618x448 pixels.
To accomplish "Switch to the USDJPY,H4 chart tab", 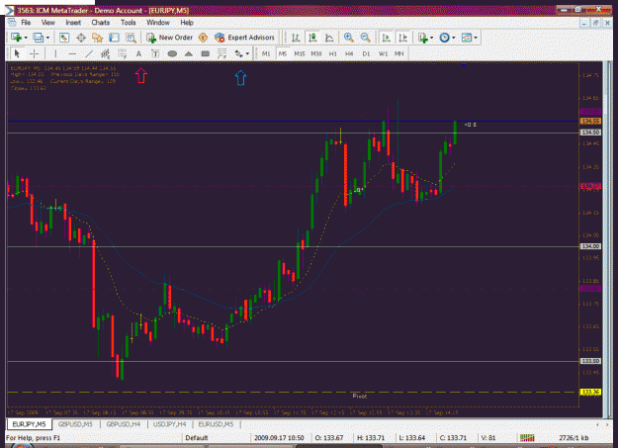I will tap(169, 424).
